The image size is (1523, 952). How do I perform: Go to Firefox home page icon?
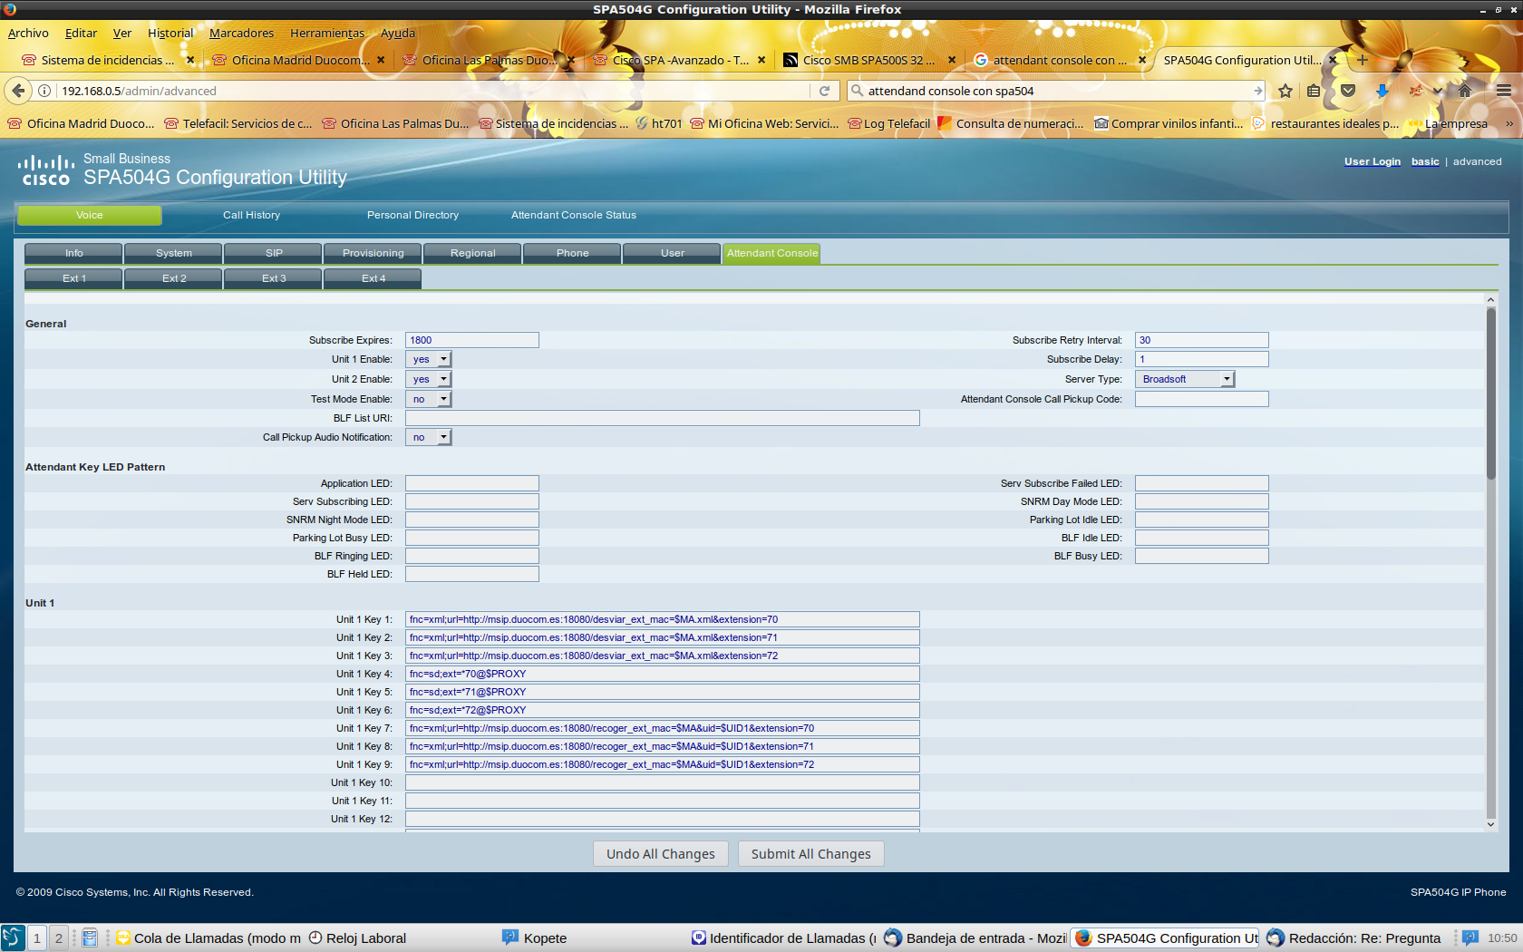click(x=1465, y=91)
